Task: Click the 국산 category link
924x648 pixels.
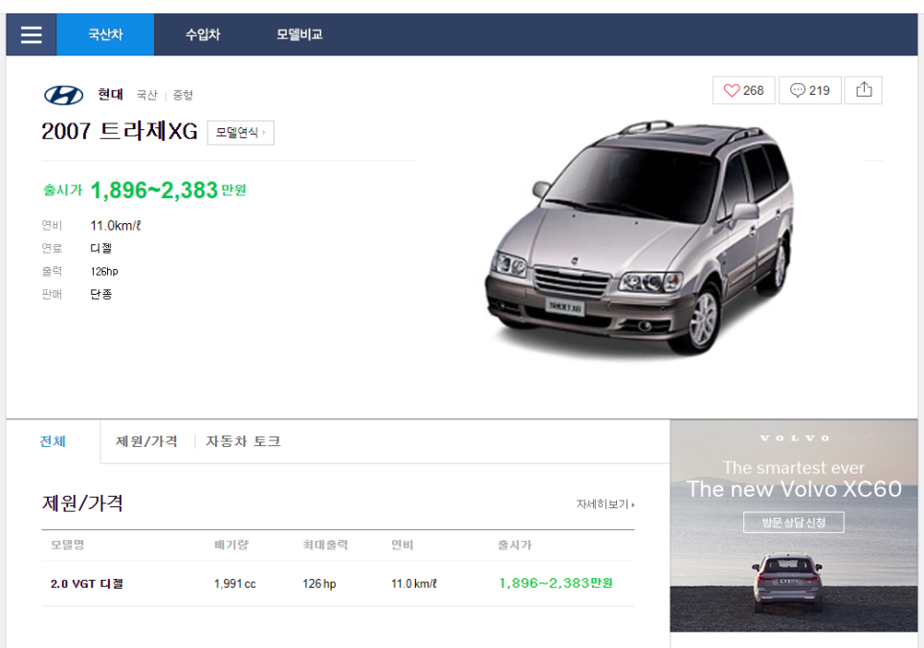Action: tap(147, 95)
